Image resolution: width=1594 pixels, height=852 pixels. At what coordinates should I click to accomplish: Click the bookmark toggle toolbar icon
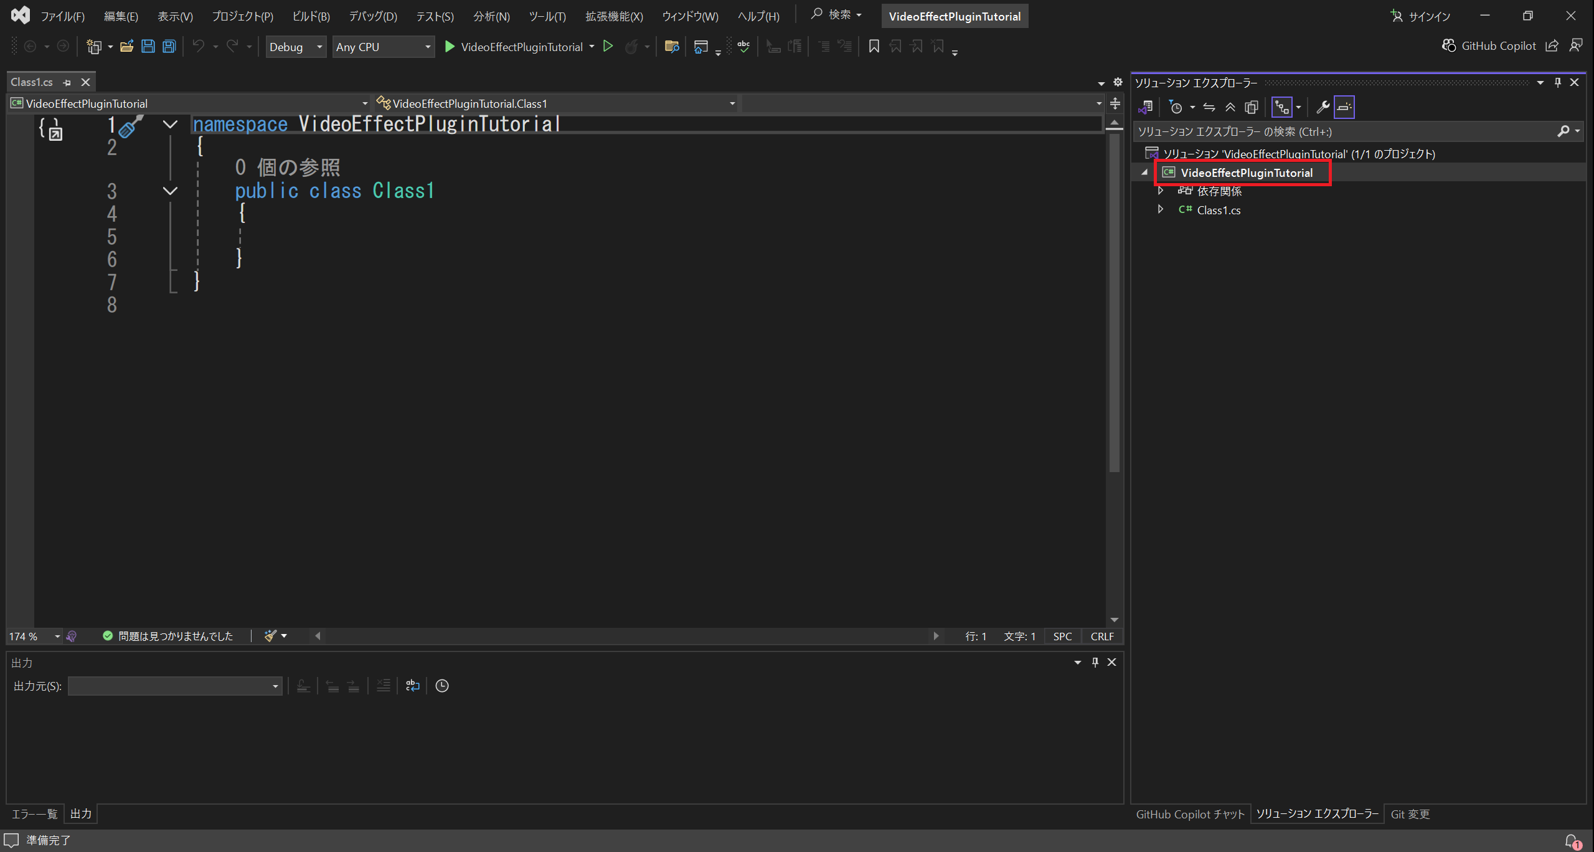874,47
